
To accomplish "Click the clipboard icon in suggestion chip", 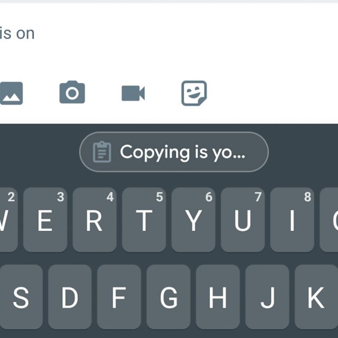I will click(102, 152).
